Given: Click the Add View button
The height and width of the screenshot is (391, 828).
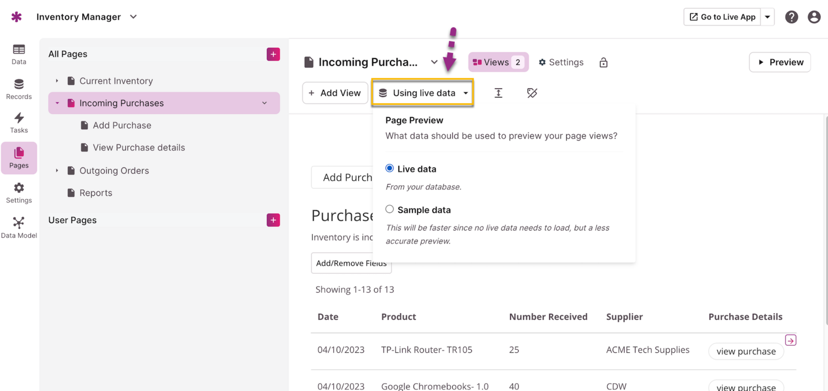Looking at the screenshot, I should pyautogui.click(x=335, y=93).
